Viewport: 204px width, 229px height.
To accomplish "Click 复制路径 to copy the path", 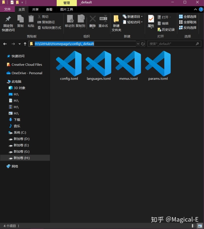I will coord(46,22).
